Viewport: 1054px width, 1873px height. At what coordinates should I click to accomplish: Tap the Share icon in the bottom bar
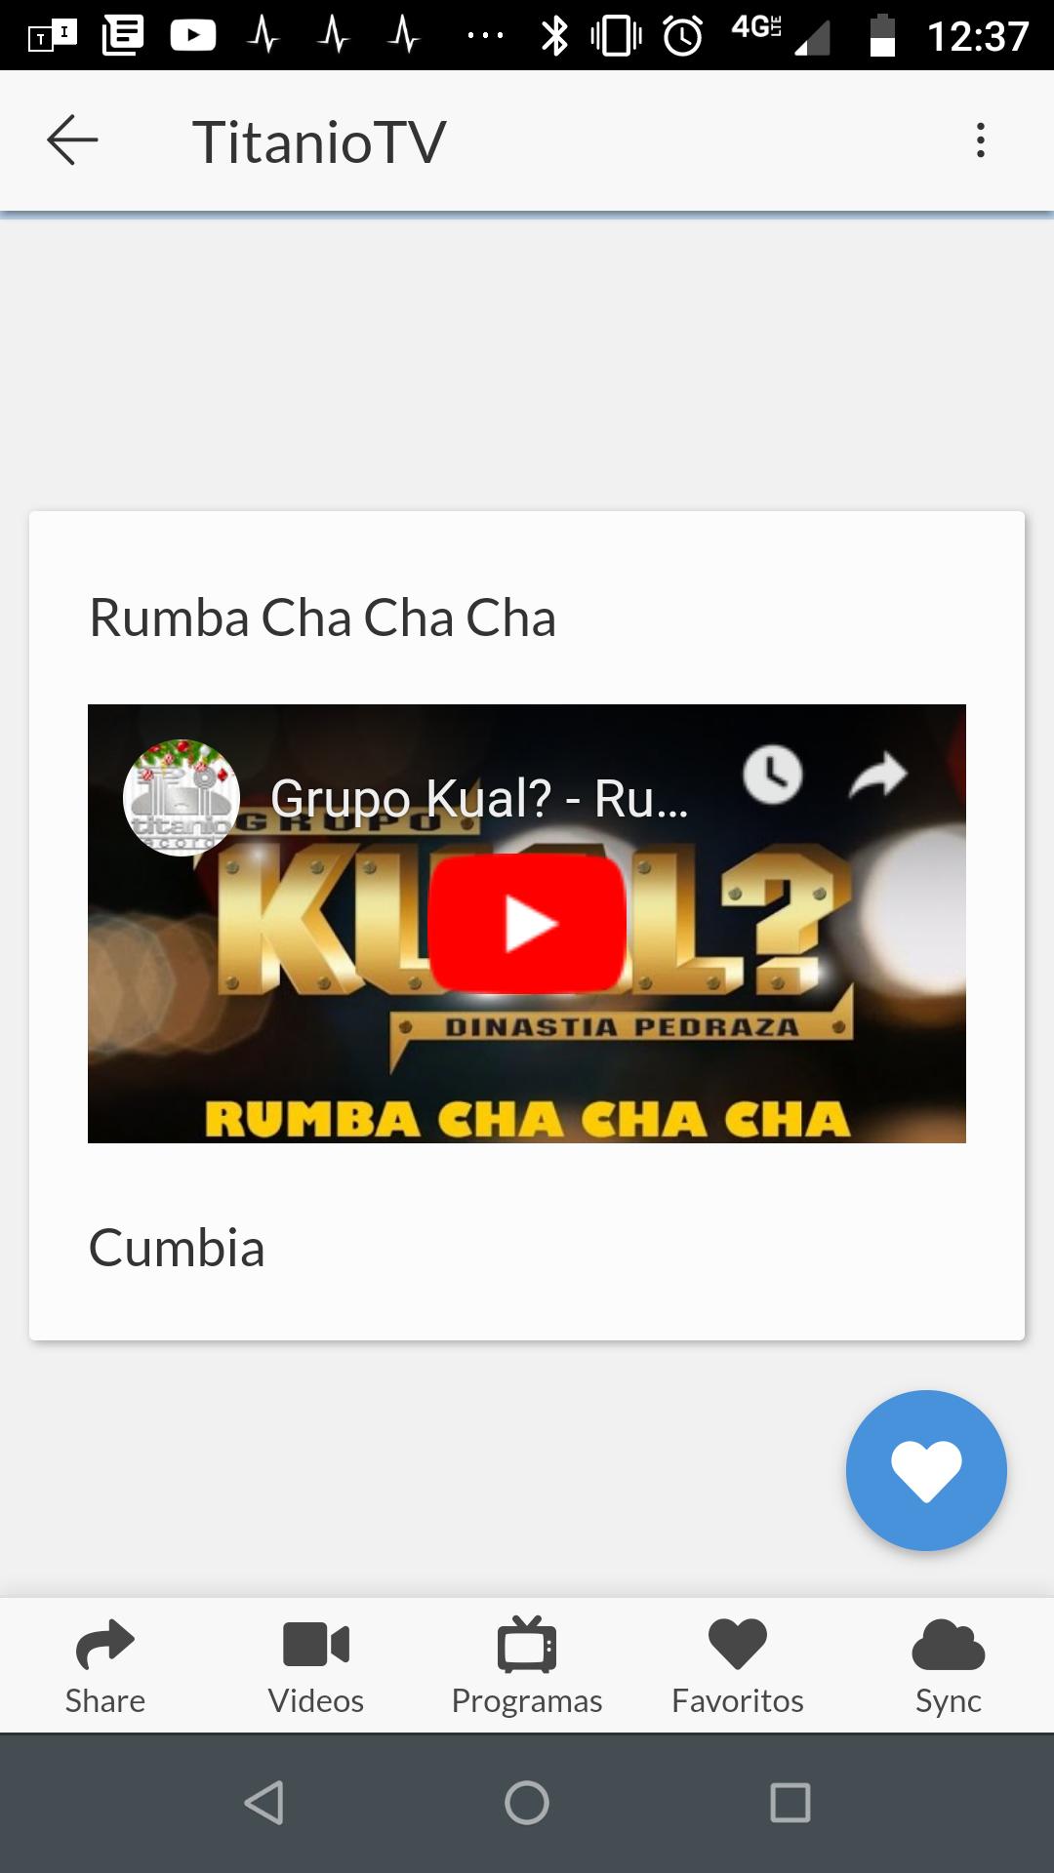click(105, 1666)
